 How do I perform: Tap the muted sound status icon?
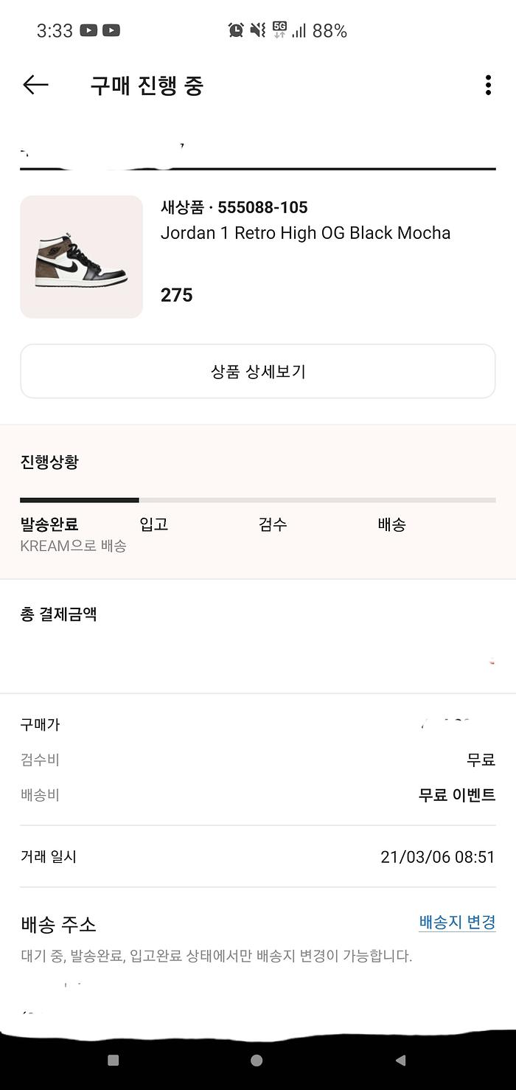click(x=257, y=30)
